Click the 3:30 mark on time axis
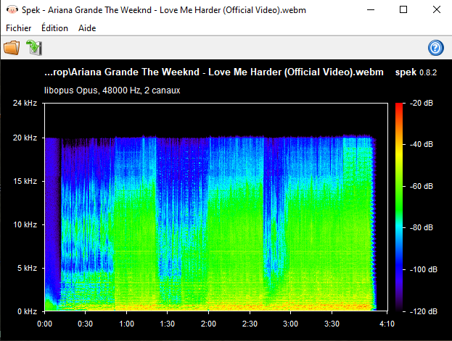 332,323
